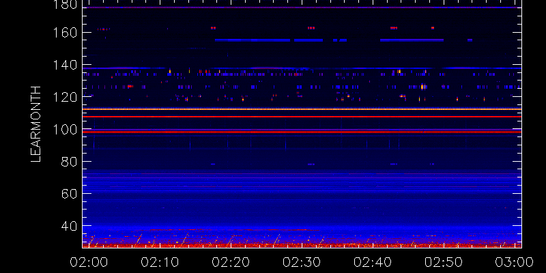546x273 pixels.
Task: Click the 02:50 time axis label
Action: 443,262
